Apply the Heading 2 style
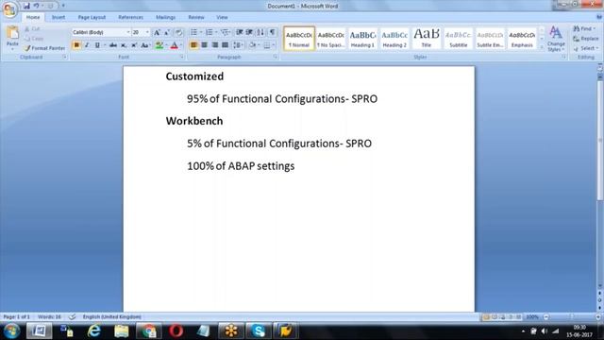Image resolution: width=604 pixels, height=340 pixels. click(x=394, y=39)
